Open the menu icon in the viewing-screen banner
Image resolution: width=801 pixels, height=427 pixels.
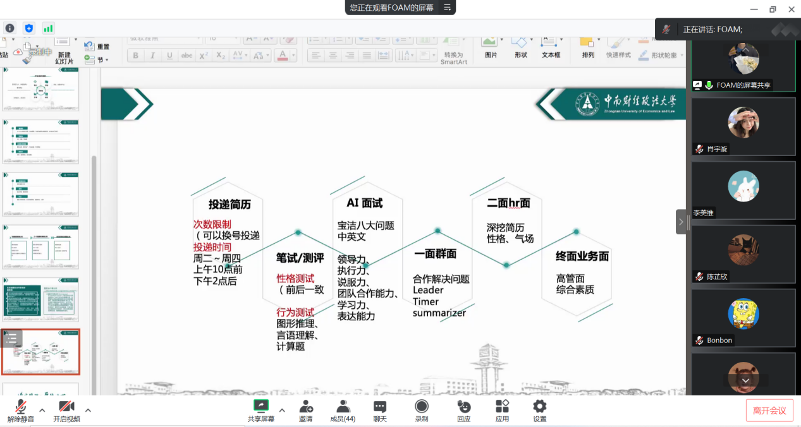tap(447, 8)
